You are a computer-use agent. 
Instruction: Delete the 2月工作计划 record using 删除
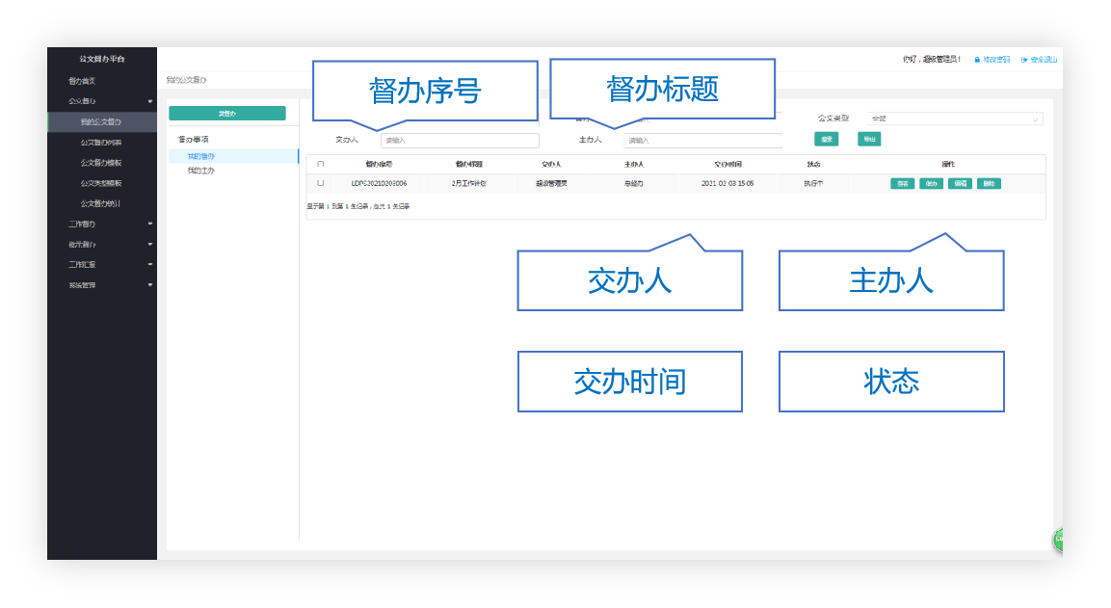coord(990,183)
